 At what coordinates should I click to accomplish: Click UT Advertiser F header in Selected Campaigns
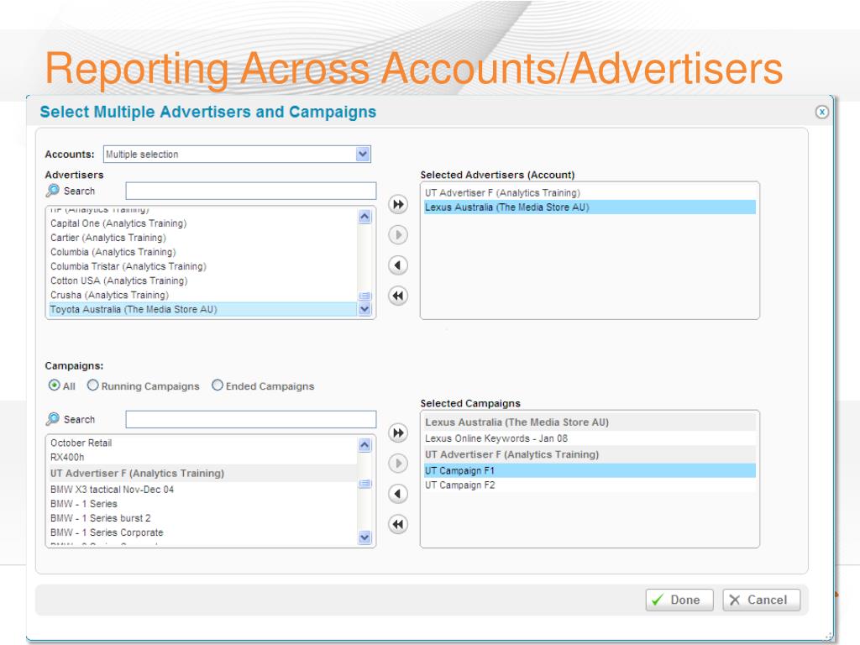[x=590, y=454]
